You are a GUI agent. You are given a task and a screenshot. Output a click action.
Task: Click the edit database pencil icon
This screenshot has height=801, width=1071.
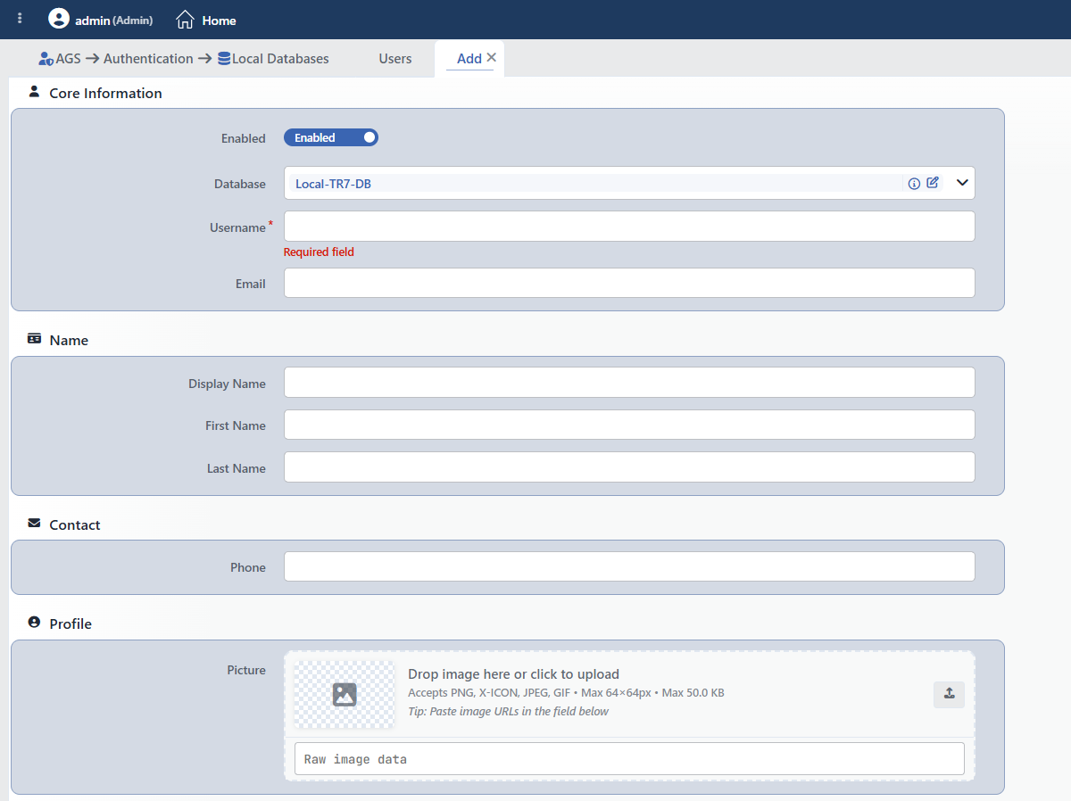coord(933,183)
